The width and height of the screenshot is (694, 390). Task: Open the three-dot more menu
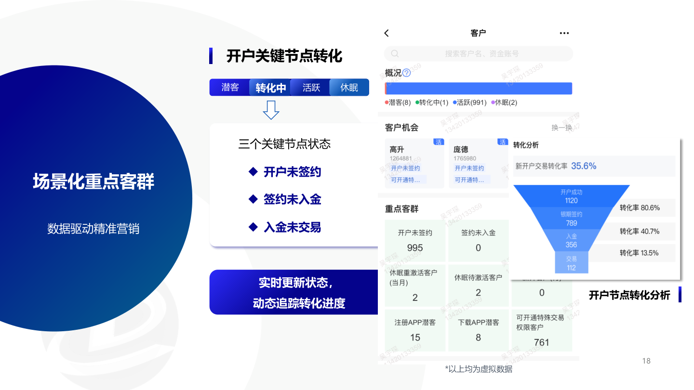tap(564, 33)
